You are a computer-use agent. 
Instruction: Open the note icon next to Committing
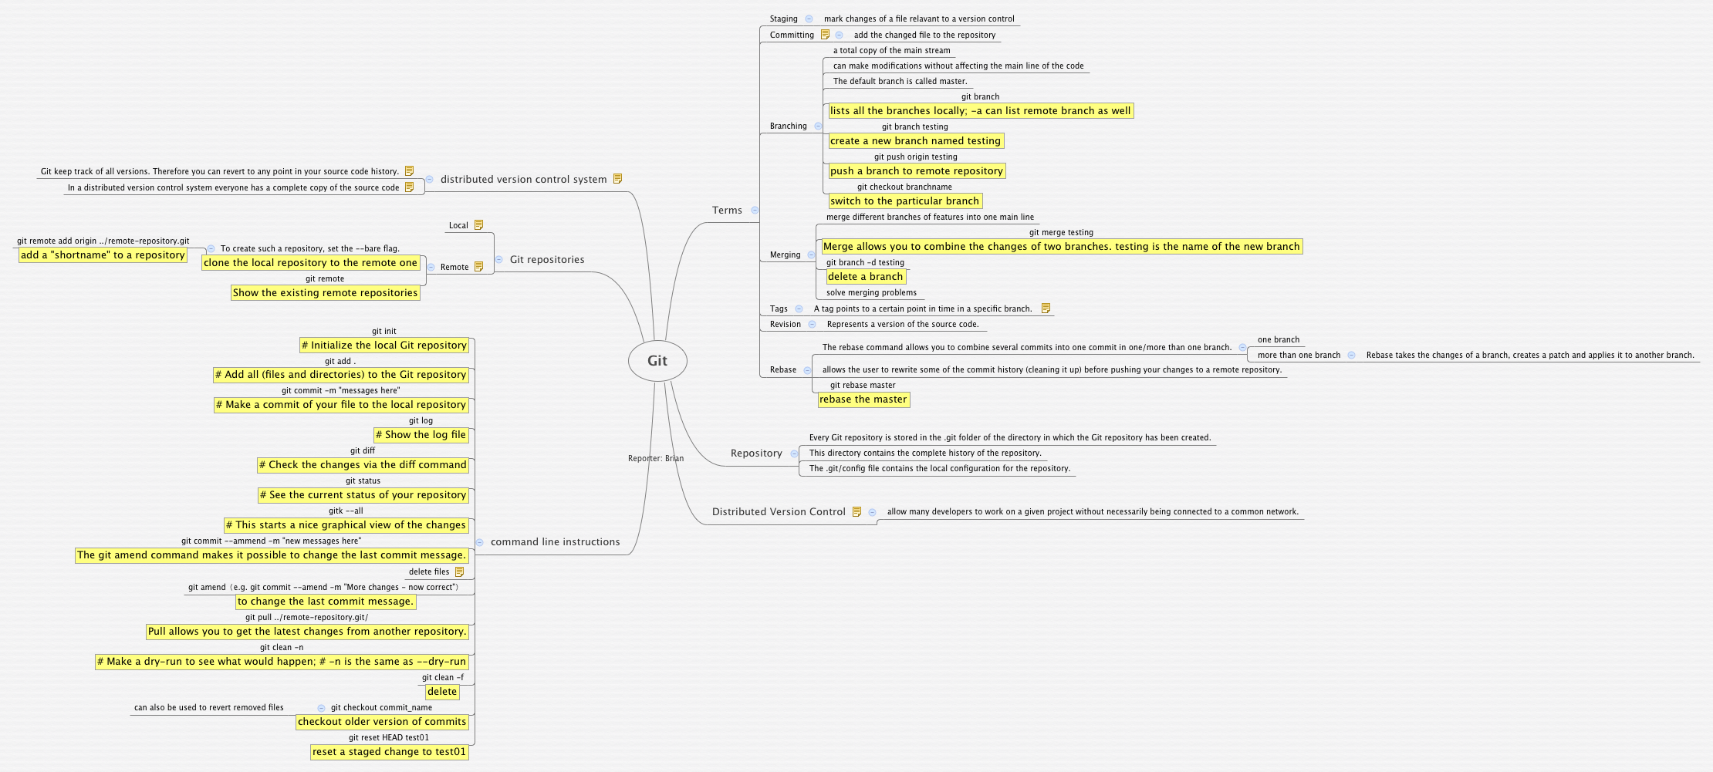[824, 35]
